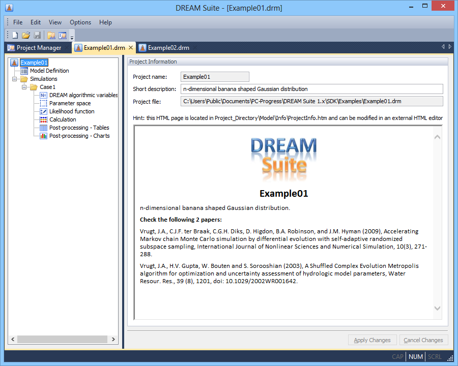Open the View menu
Viewport: 458px width, 366px height.
coord(55,22)
